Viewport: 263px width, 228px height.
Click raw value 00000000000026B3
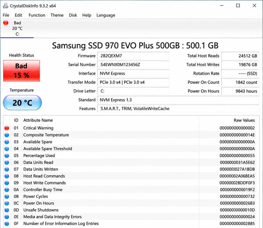[237, 203]
